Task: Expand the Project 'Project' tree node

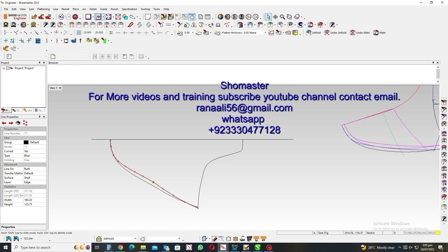Action: point(3,68)
